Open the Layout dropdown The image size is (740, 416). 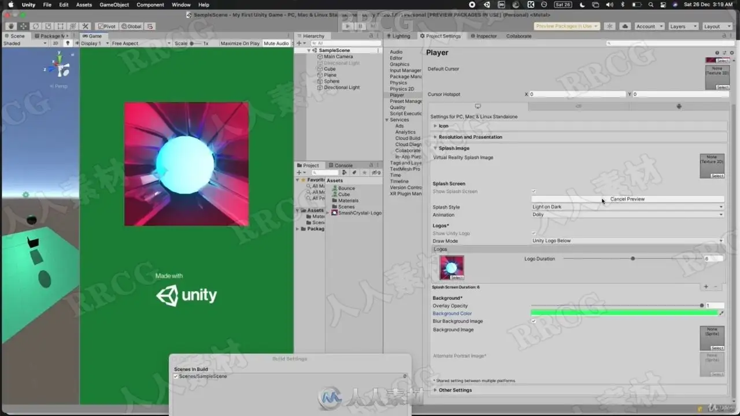click(x=716, y=26)
